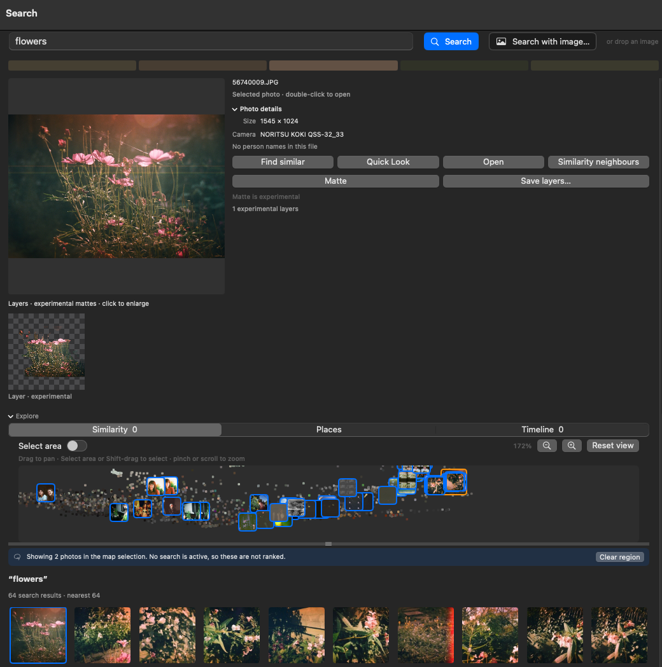This screenshot has width=662, height=667.
Task: Click the 64 search results text
Action: coord(35,596)
